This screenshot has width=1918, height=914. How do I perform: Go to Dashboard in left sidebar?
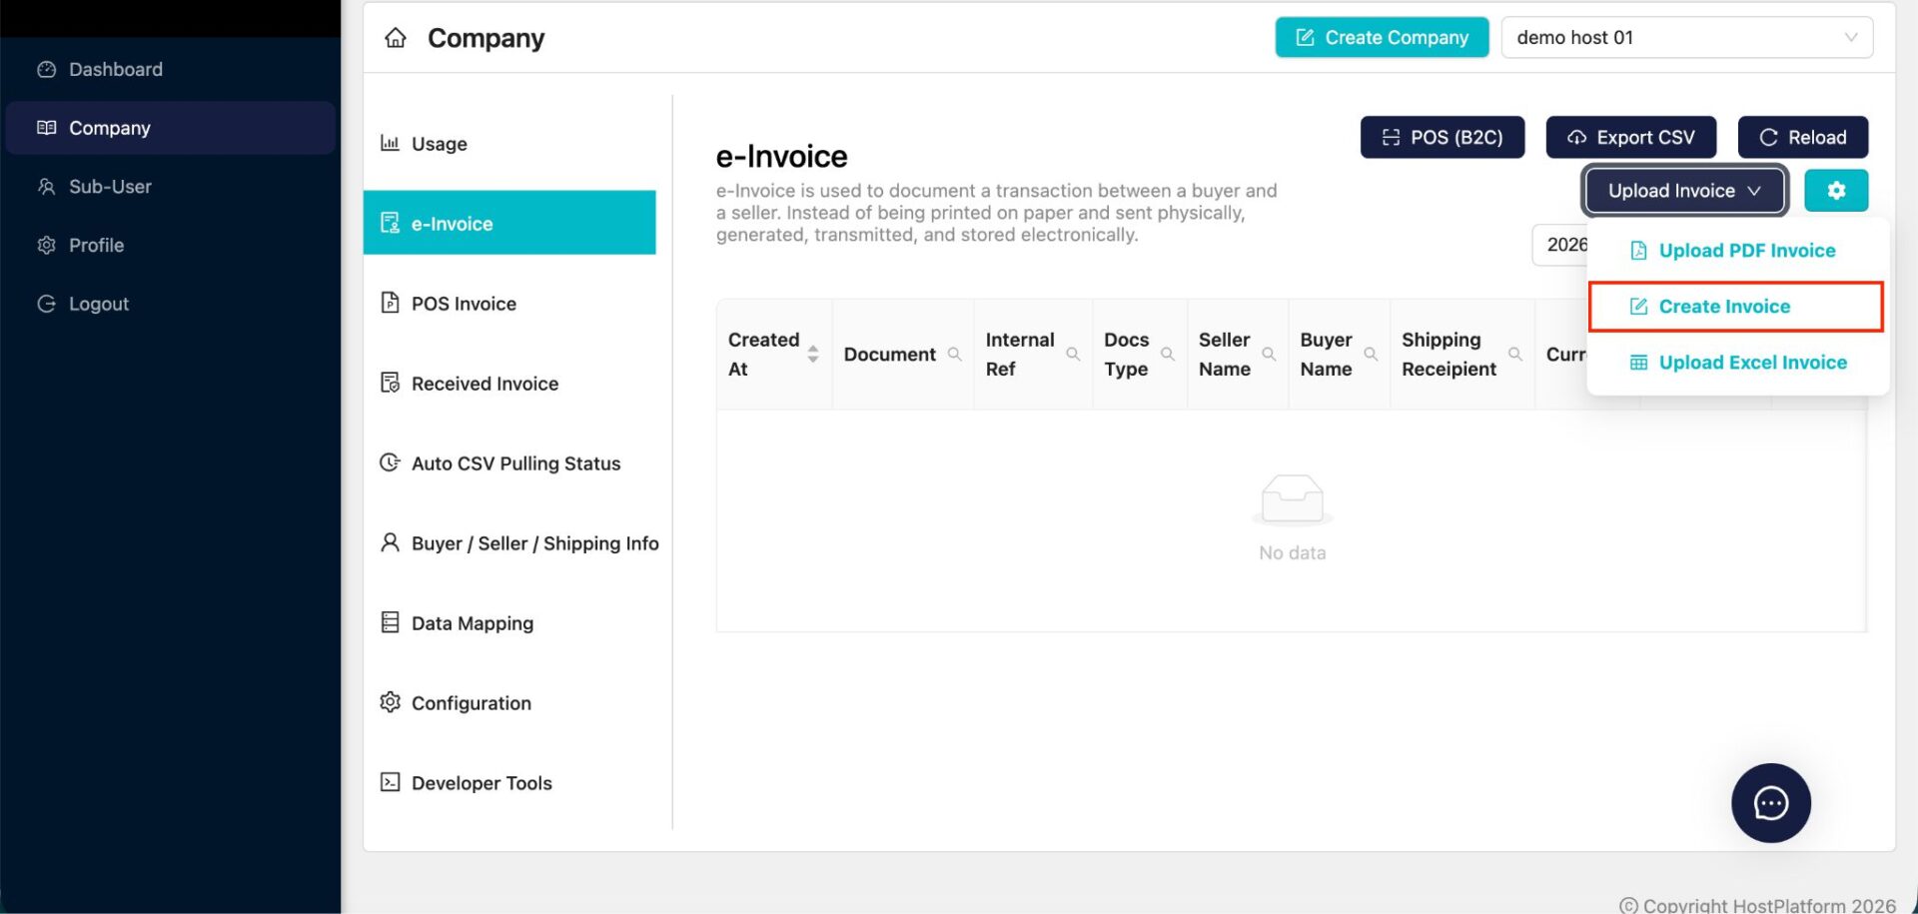coord(170,69)
